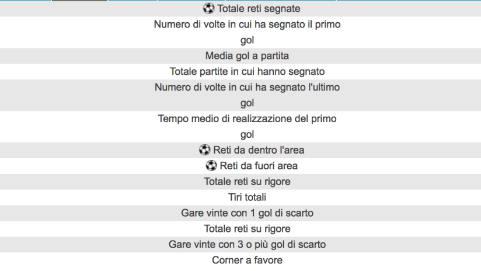Click the Reti da dentro l'area text
Viewport: 481px width, 271px height.
[x=259, y=150]
